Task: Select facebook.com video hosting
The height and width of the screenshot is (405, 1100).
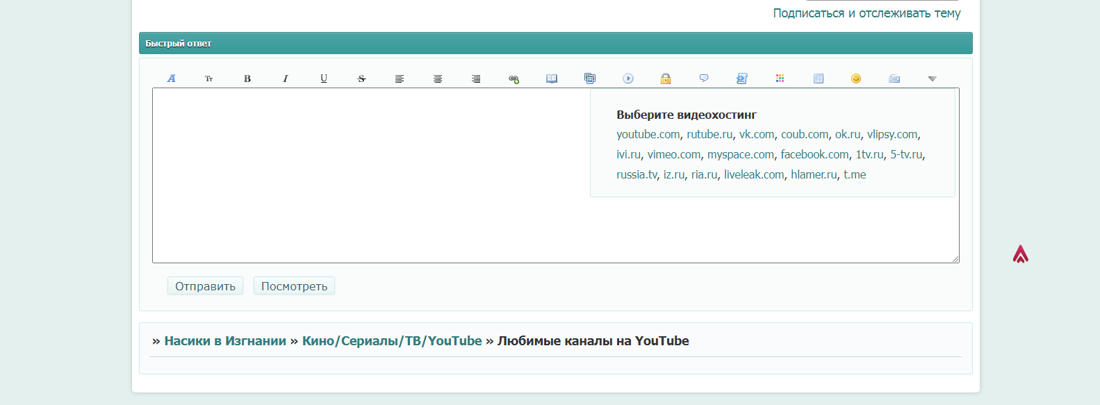Action: (x=814, y=154)
